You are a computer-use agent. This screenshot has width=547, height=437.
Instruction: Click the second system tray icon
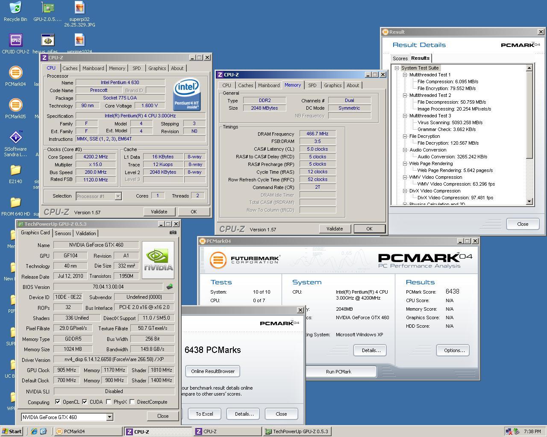tap(516, 431)
